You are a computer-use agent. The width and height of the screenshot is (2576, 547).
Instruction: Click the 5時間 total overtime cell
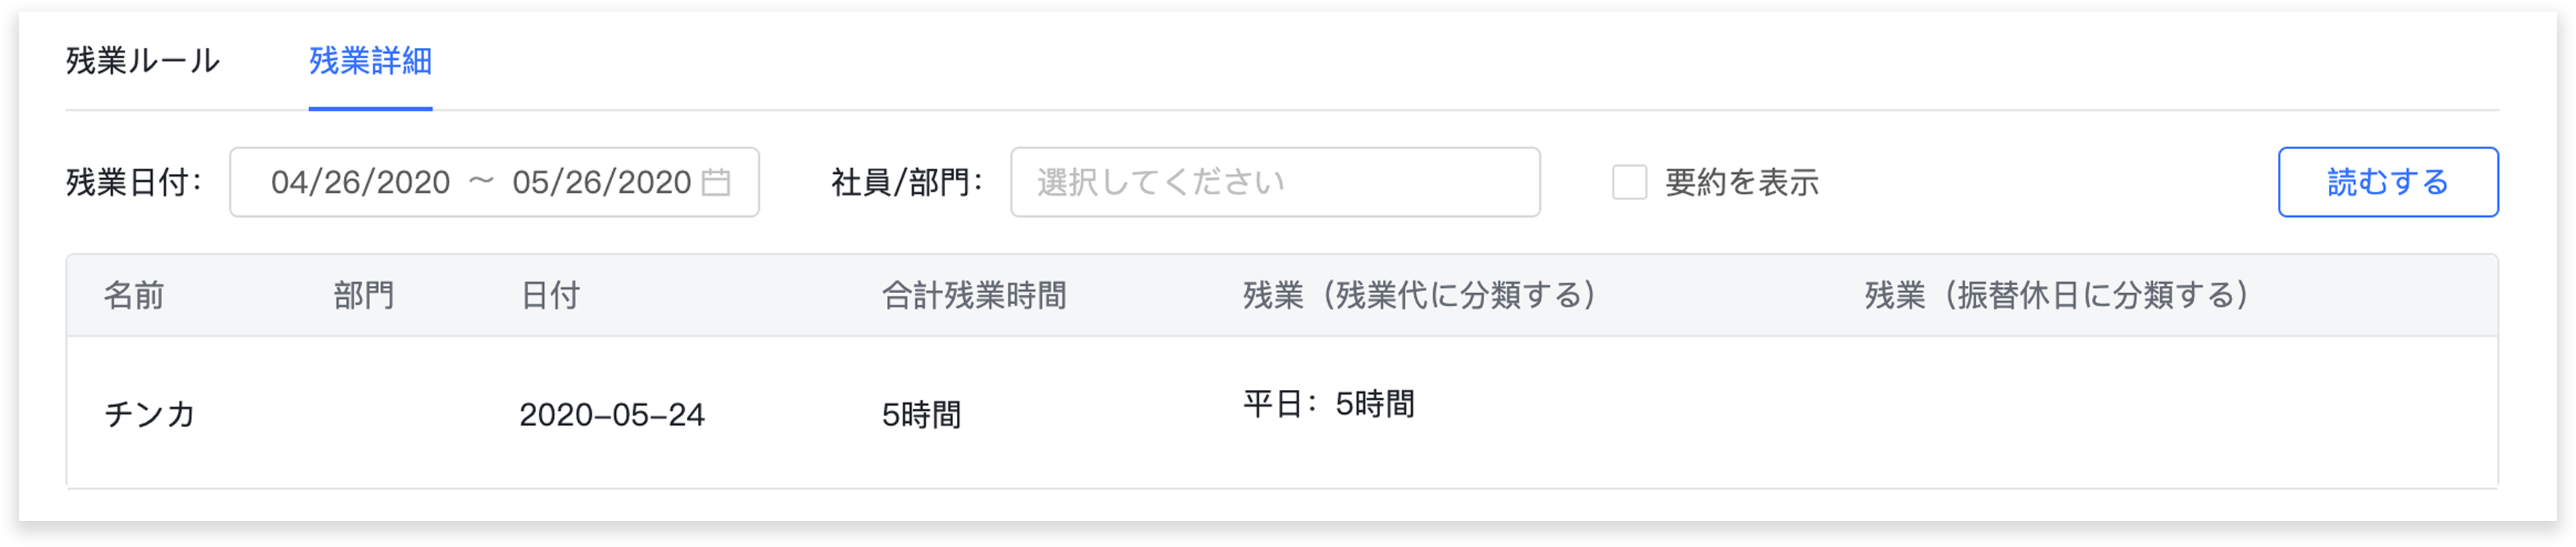[921, 414]
